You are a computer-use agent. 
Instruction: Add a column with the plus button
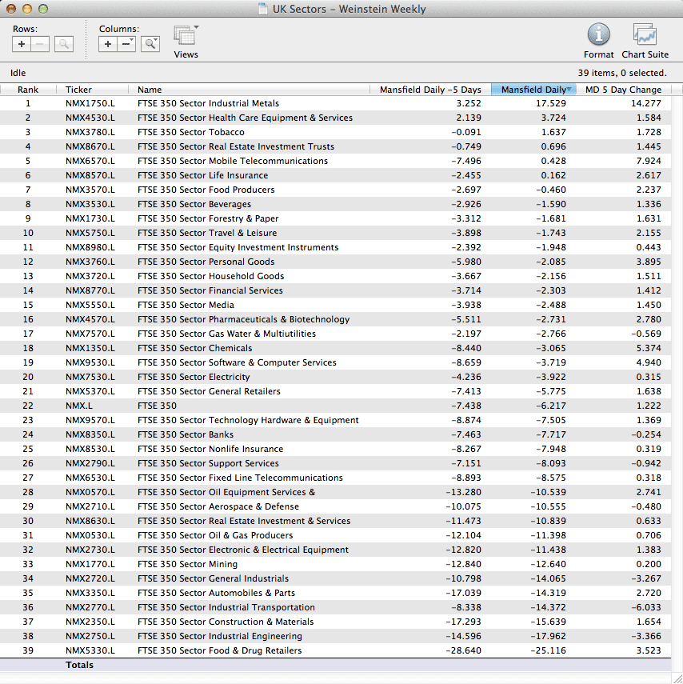pos(109,44)
